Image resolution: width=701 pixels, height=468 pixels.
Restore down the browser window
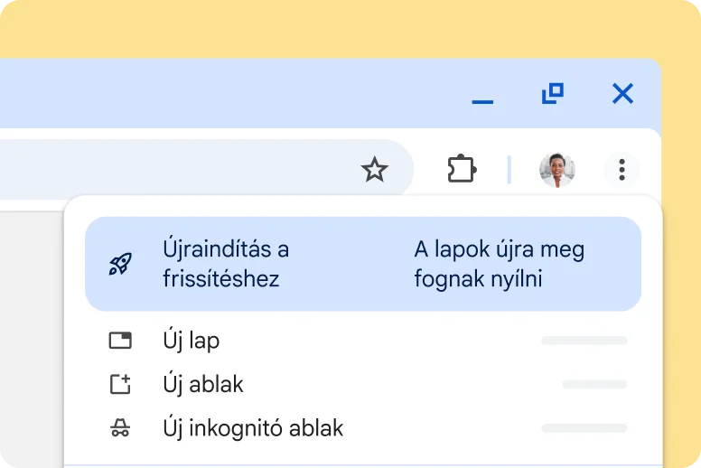point(552,93)
